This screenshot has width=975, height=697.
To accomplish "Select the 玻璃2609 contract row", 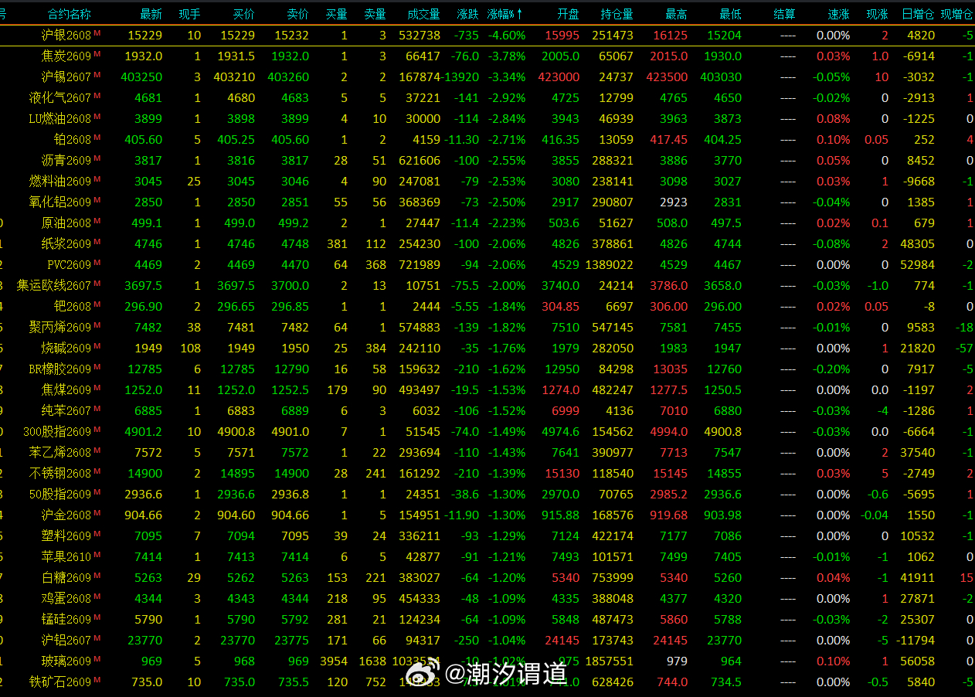I will (487, 661).
